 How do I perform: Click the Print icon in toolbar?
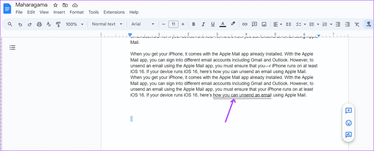[39, 24]
